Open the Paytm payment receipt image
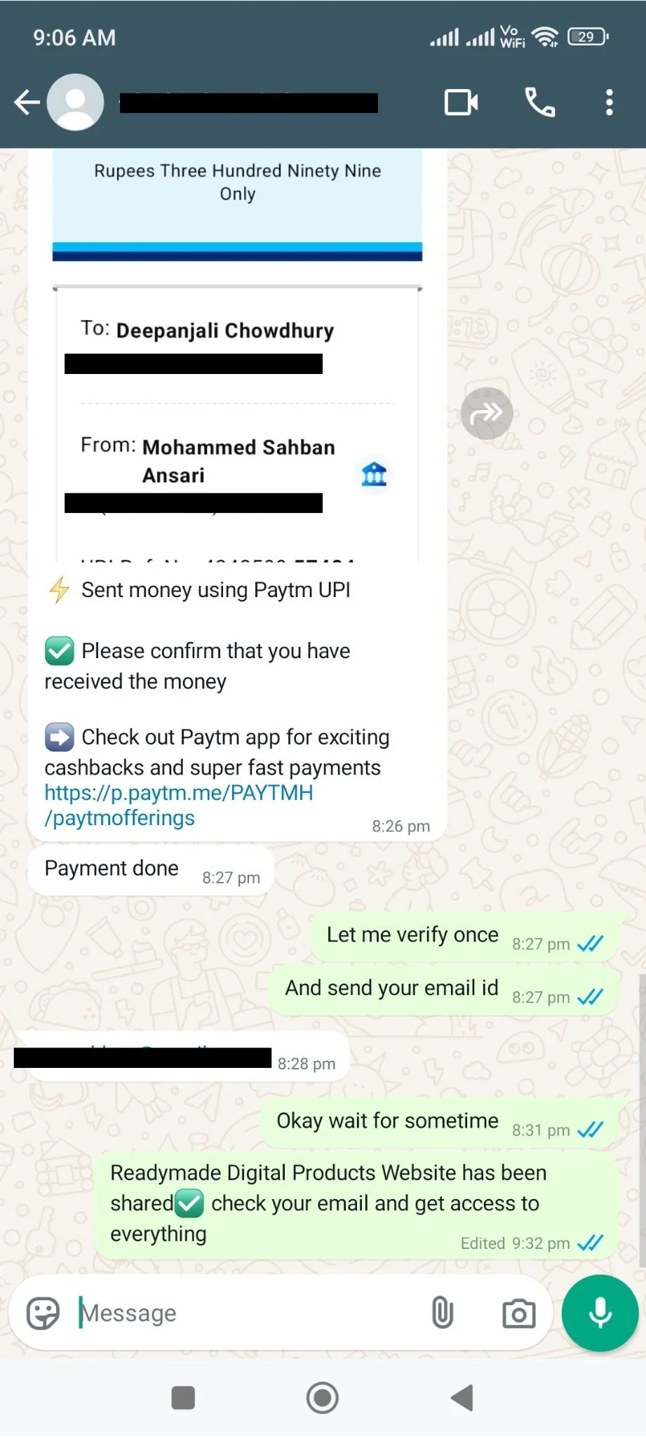Image resolution: width=646 pixels, height=1437 pixels. [237, 356]
